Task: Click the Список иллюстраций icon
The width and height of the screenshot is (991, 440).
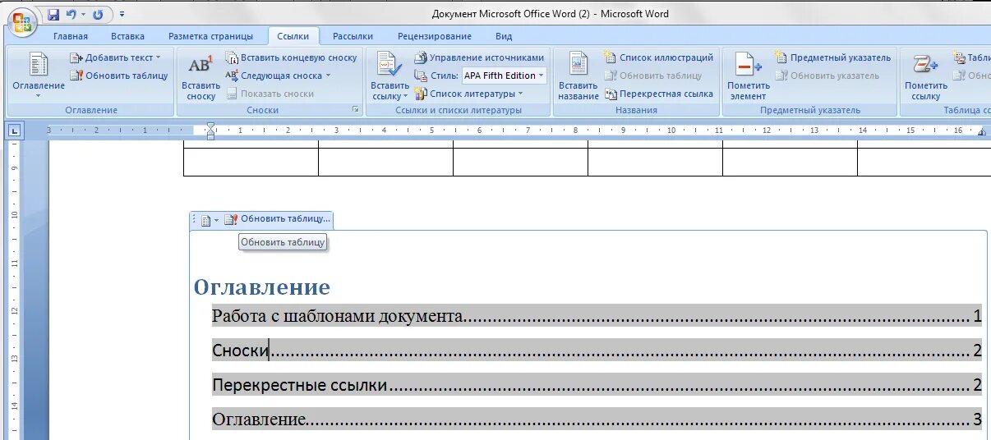Action: click(611, 57)
